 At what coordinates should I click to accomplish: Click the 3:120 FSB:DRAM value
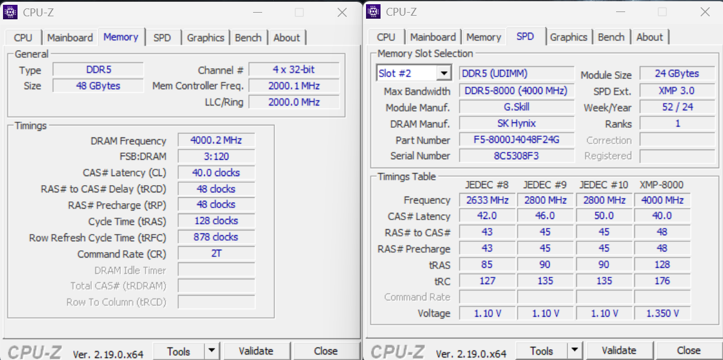[216, 157]
